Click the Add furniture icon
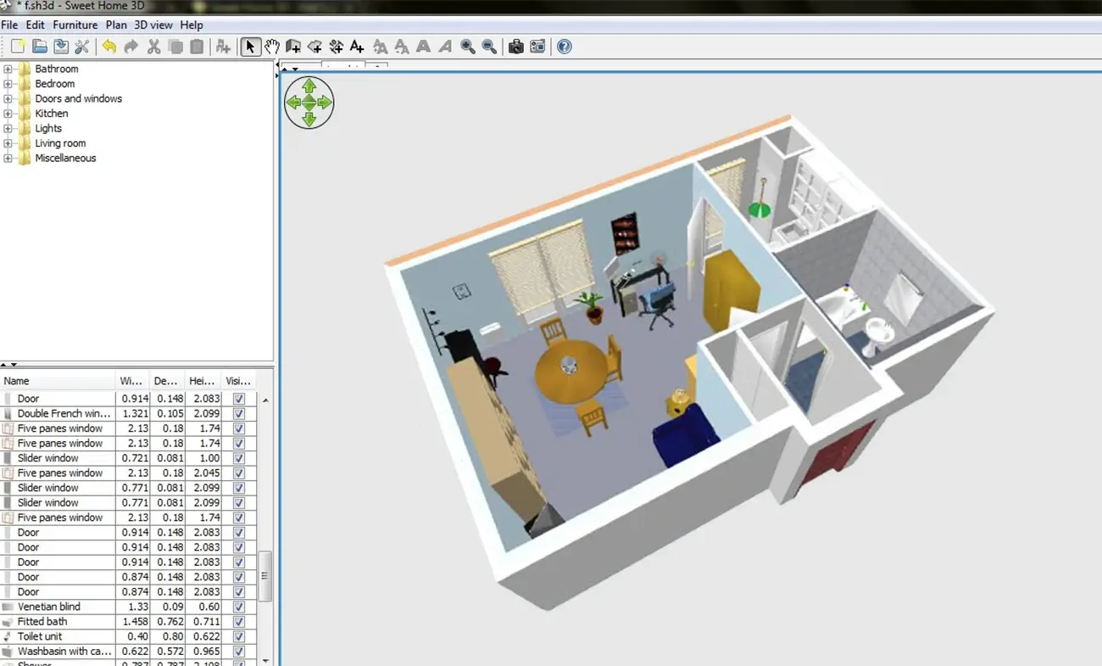 tap(222, 47)
